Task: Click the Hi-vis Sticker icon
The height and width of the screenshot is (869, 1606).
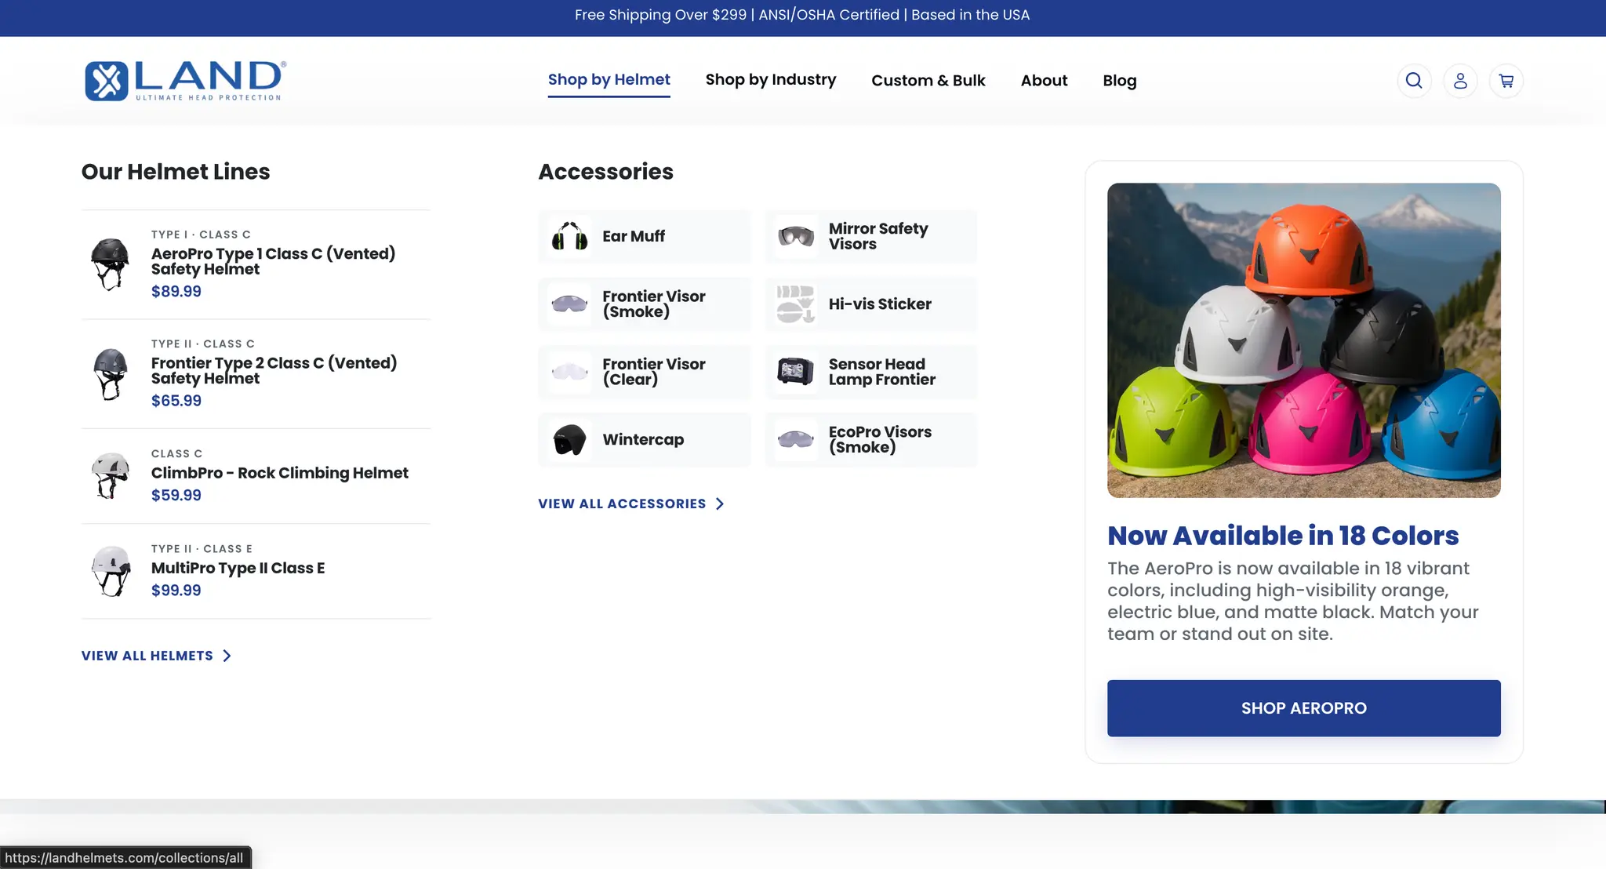Action: click(796, 304)
